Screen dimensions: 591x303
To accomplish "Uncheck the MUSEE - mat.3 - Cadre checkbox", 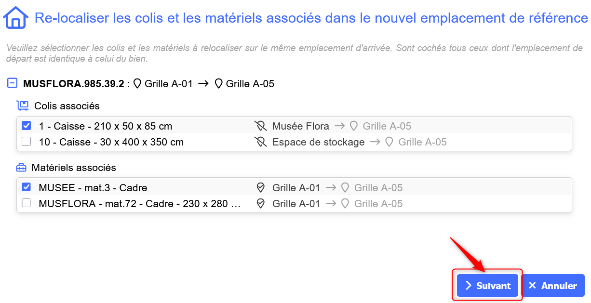I will [x=27, y=187].
